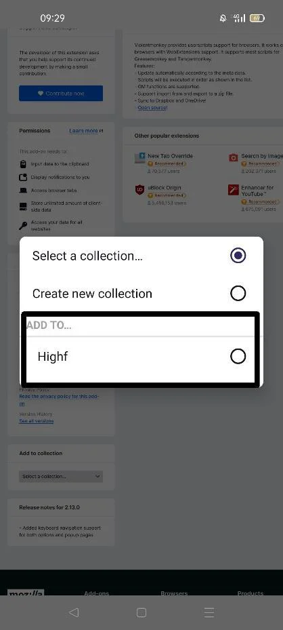Viewport: 283px width, 630px height.
Task: Open the uBlock Origin shield icon
Action: click(x=139, y=190)
